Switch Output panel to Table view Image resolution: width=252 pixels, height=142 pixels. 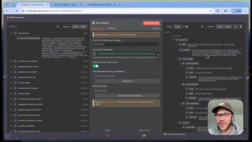pyautogui.click(x=220, y=27)
